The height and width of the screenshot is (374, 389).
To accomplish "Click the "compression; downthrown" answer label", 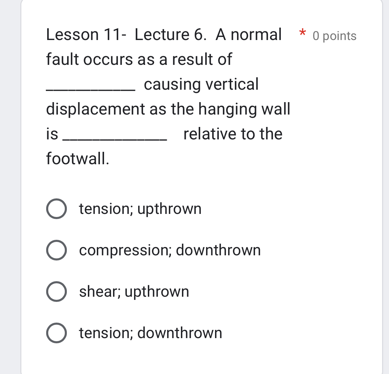I will point(170,250).
